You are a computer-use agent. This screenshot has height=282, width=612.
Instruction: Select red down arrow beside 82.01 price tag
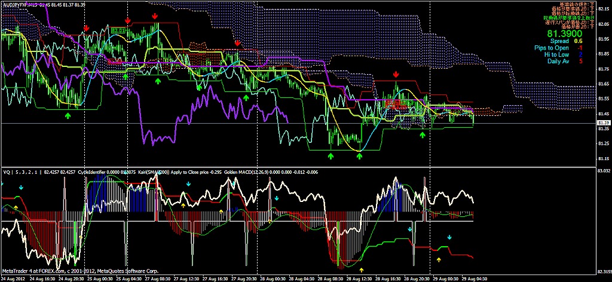click(127, 20)
